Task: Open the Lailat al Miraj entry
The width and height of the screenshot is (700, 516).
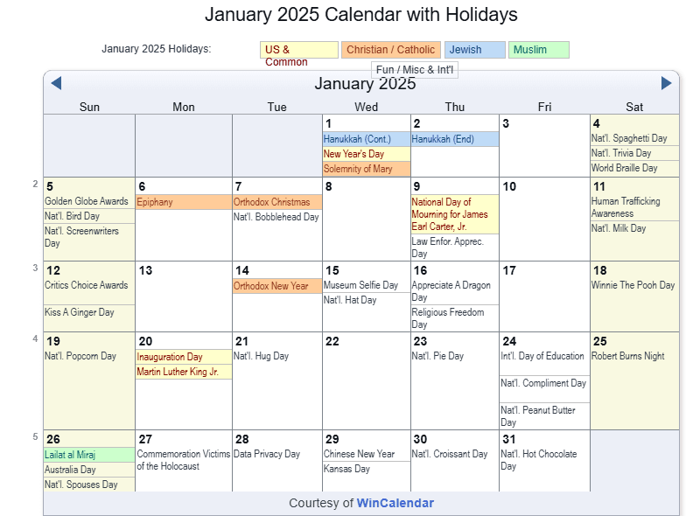Action: point(70,455)
